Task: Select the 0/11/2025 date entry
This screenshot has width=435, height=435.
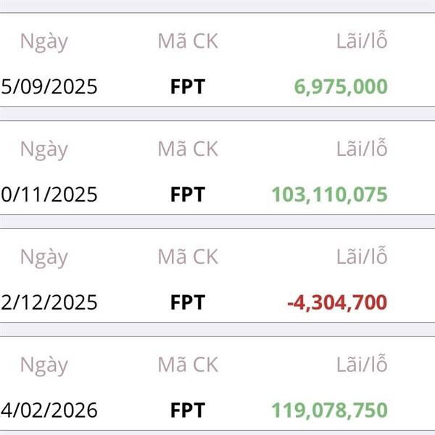Action: pos(49,194)
